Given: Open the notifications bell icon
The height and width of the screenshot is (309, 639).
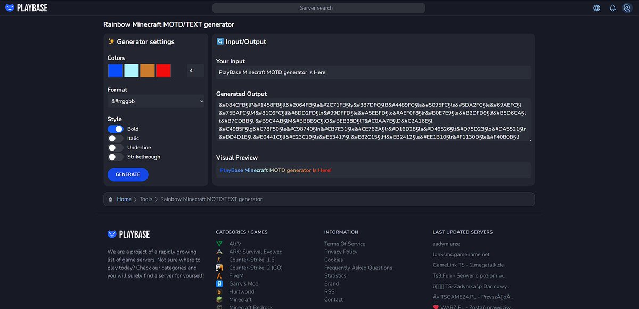Looking at the screenshot, I should click(613, 7).
